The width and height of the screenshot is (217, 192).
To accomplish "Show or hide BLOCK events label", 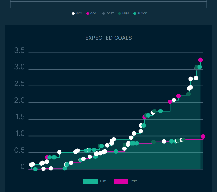I will [x=142, y=14].
